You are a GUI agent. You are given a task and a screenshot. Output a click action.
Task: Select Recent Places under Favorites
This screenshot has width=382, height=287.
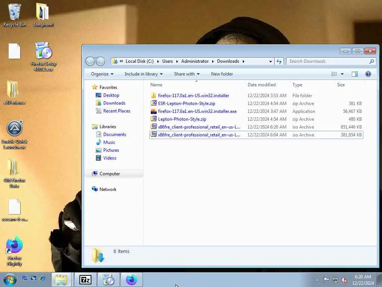(113, 111)
